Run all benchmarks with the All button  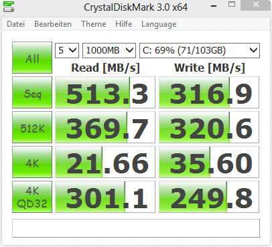[x=32, y=58]
